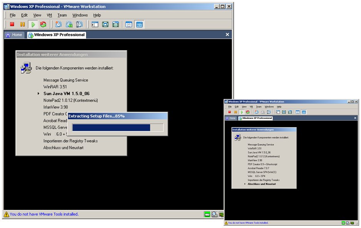361x228 pixels.
Task: Click 'WinRAR 3.51' in large window list
Action: 55,87
